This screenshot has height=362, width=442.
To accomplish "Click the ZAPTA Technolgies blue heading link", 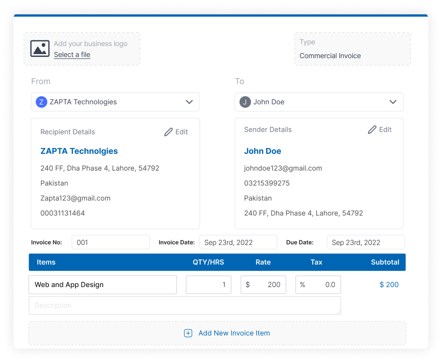I will click(79, 151).
